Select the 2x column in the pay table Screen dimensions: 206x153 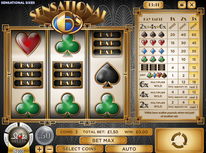pos(183,19)
